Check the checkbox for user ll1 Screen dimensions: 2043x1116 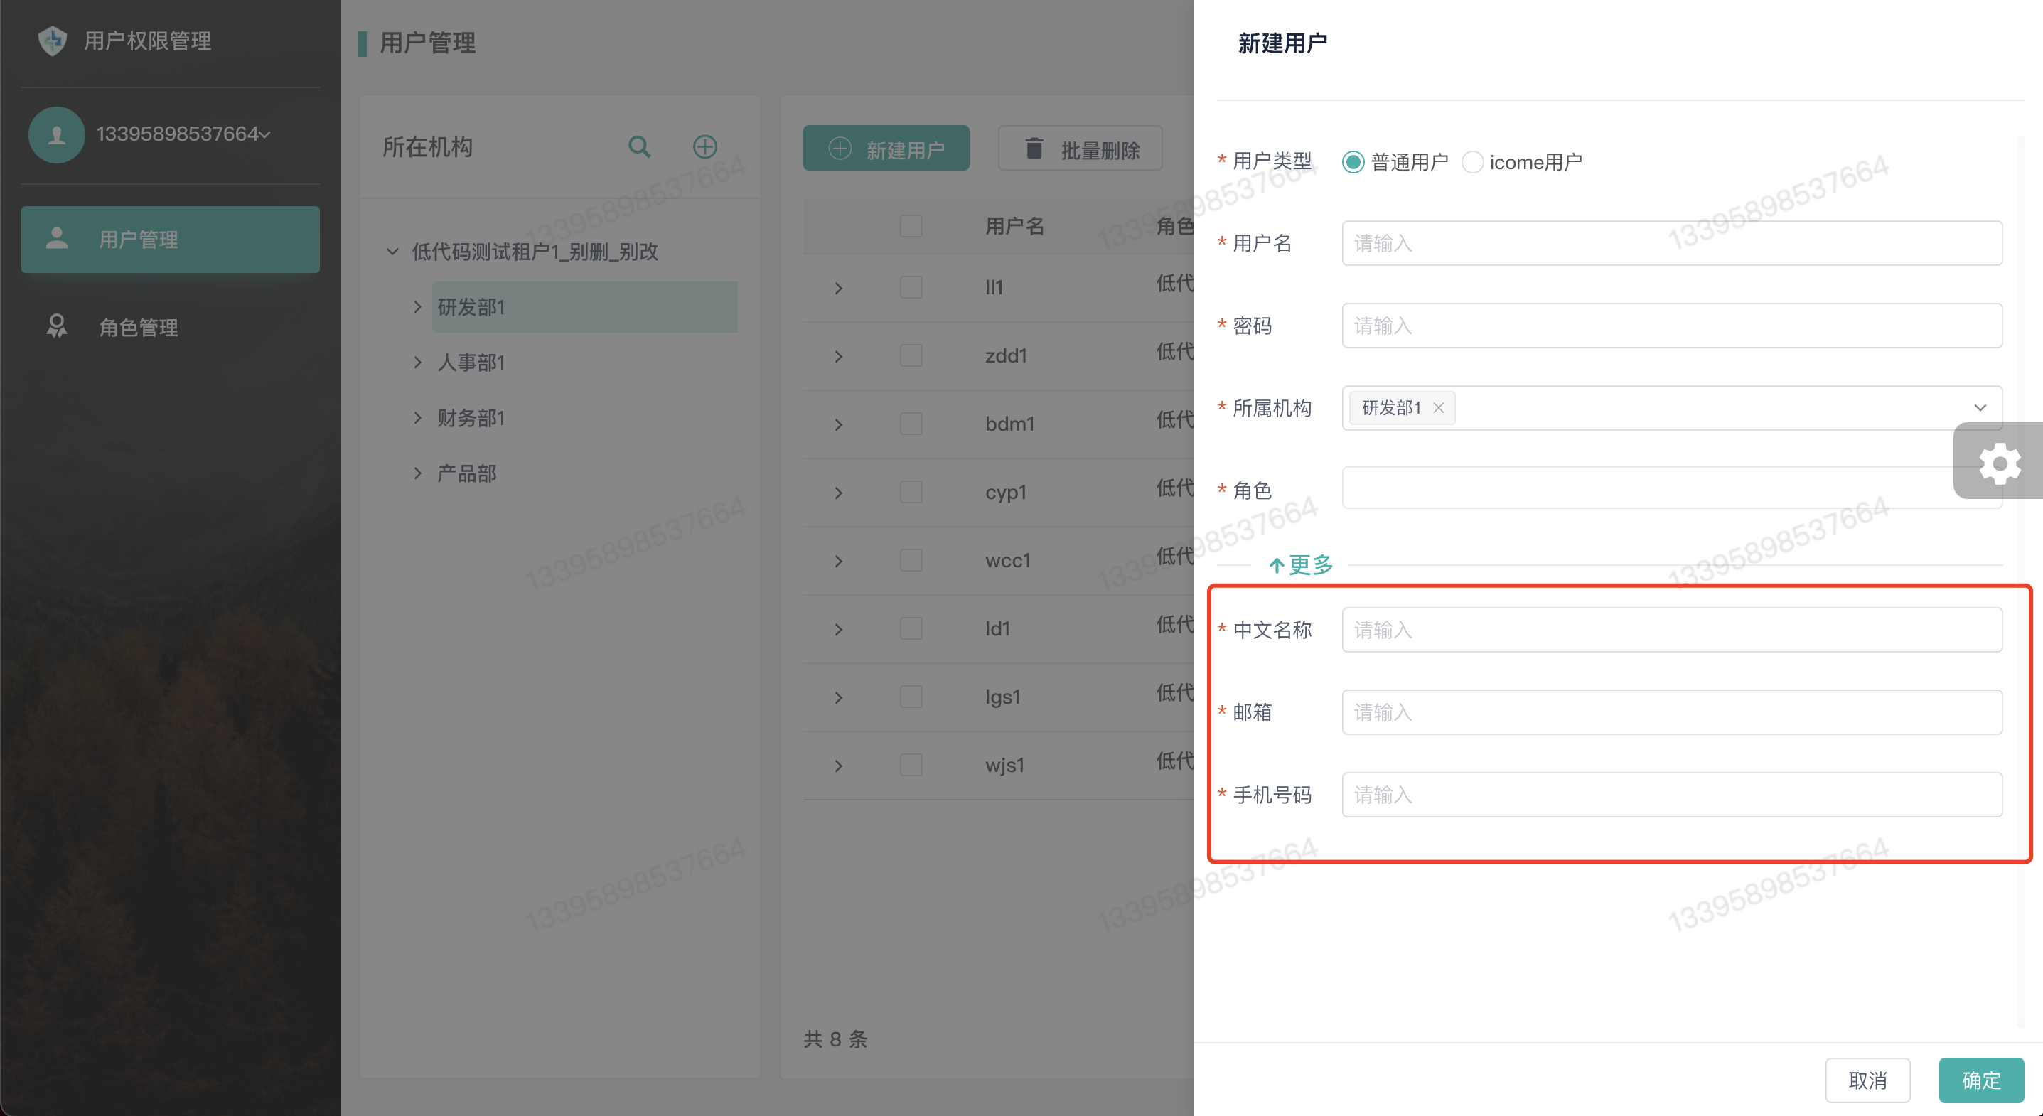911,287
